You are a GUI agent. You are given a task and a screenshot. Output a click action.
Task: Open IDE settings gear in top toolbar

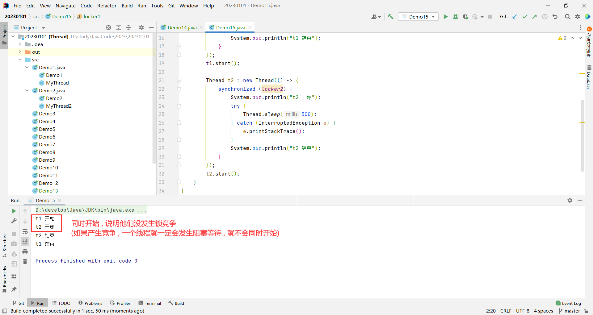[578, 17]
